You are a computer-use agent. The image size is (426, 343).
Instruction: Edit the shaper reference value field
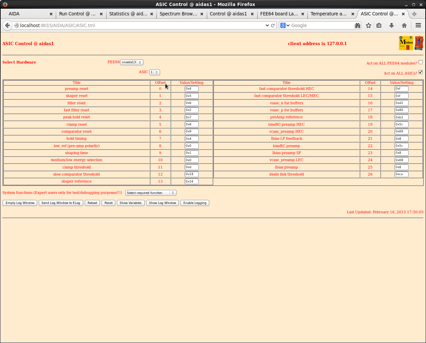(191, 182)
